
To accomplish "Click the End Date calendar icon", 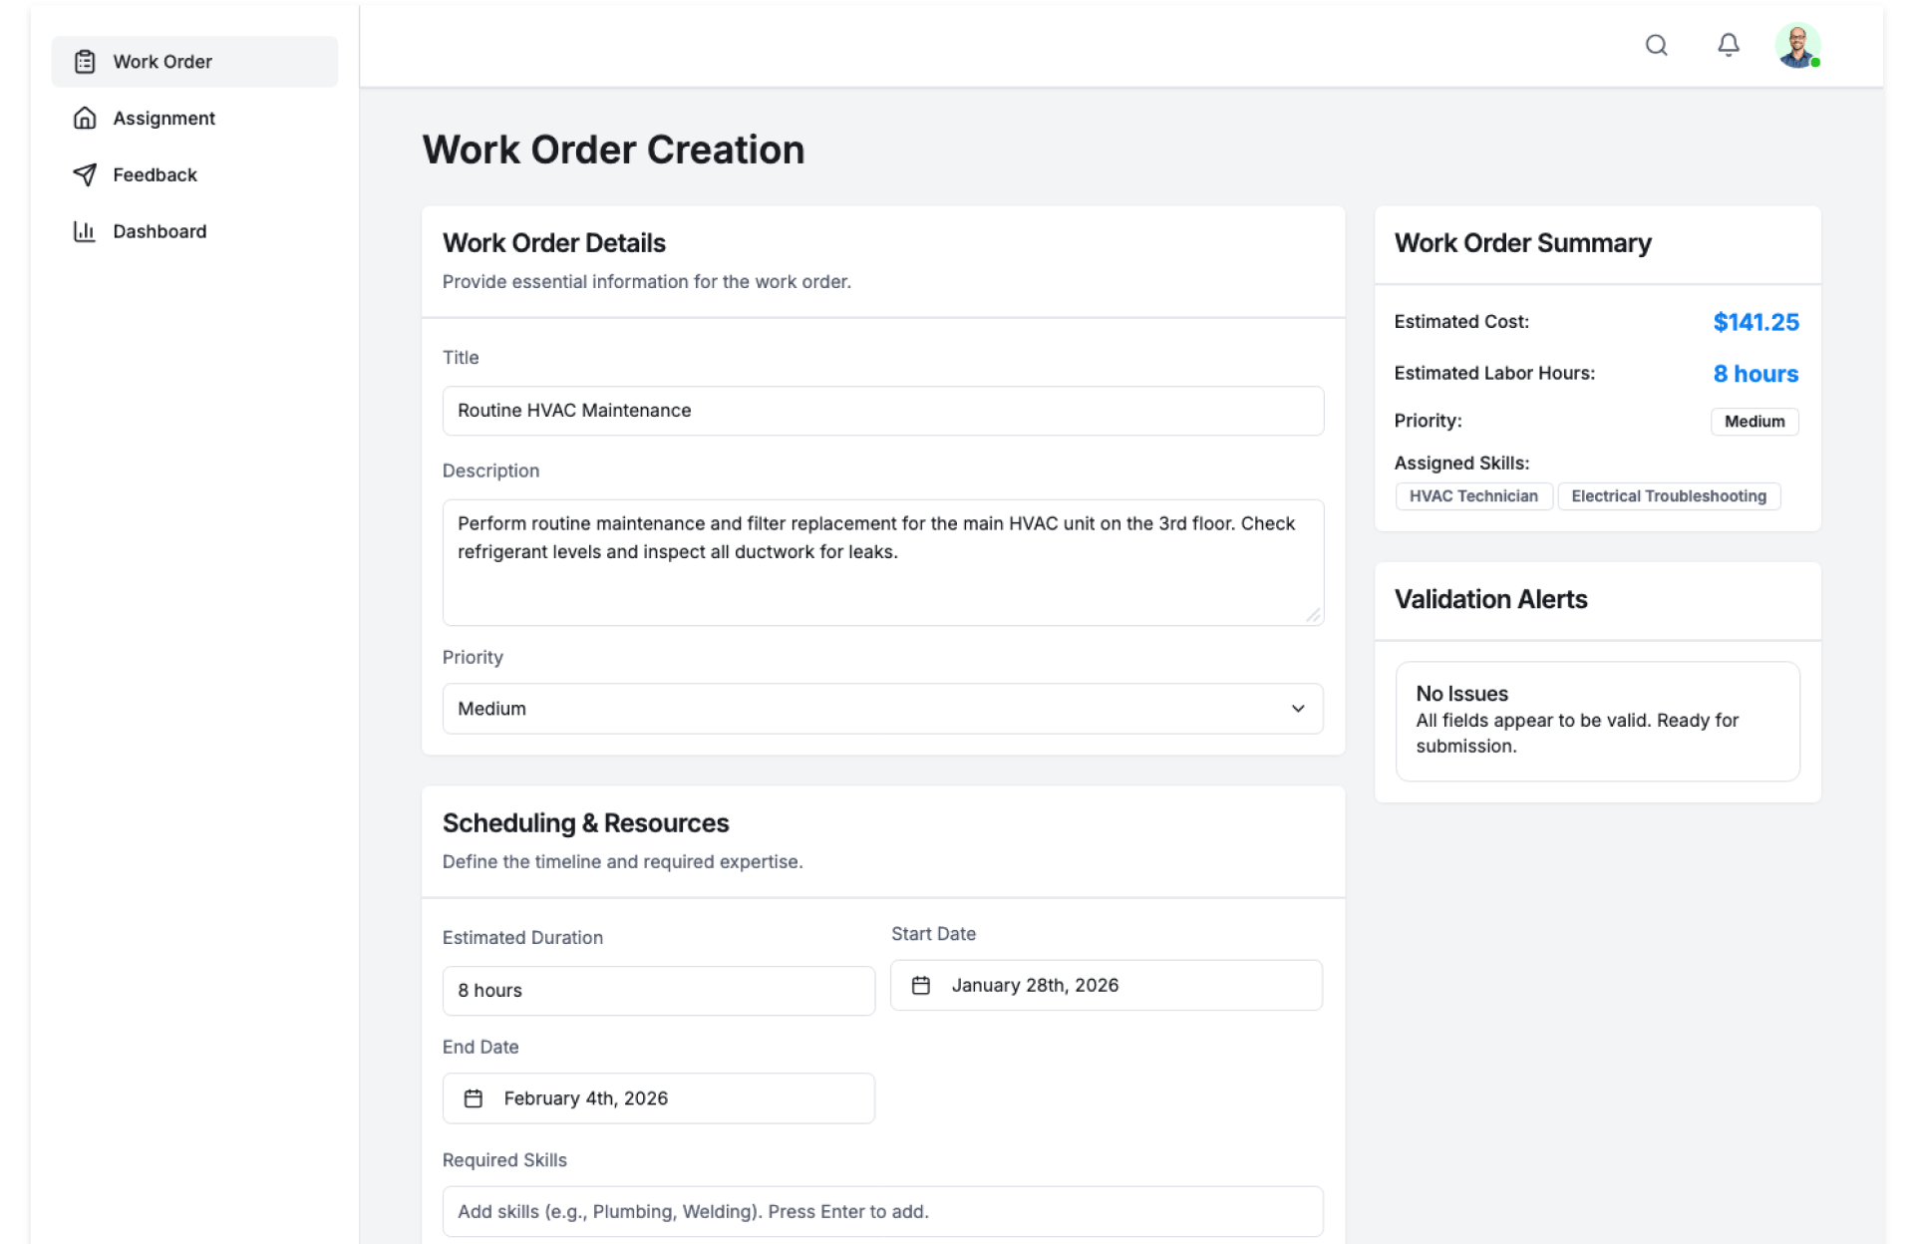I will point(473,1098).
